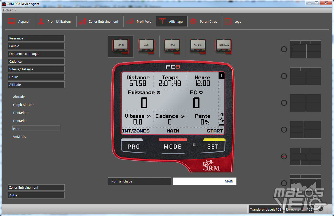Viewport: 334px width, 216px height.
Task: Choose the altitude graph layout radio button
Action: pos(284,183)
